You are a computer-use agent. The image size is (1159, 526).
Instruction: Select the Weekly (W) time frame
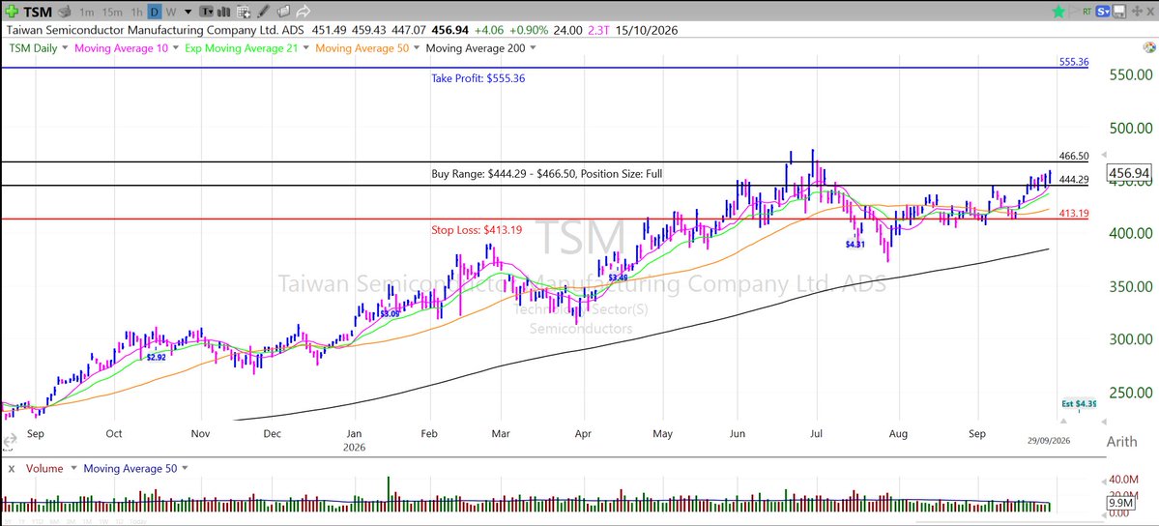pos(171,13)
